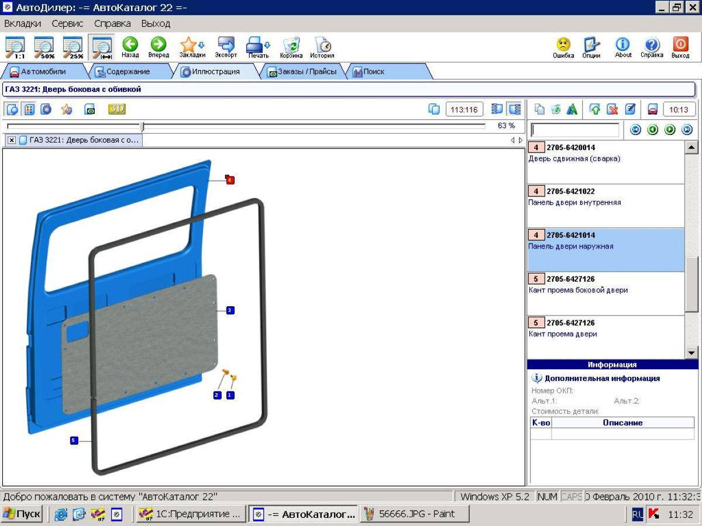Click the Опции options icon
The width and height of the screenshot is (702, 526).
tap(591, 47)
